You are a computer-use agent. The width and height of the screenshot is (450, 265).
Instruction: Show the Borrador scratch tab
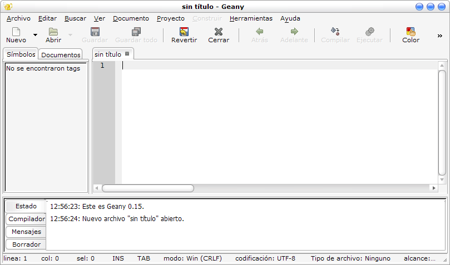(x=26, y=244)
